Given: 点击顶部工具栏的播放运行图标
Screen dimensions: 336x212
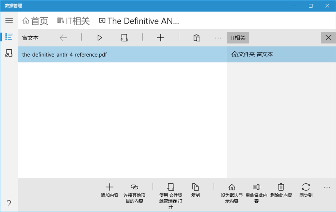Looking at the screenshot, I should pyautogui.click(x=99, y=37).
